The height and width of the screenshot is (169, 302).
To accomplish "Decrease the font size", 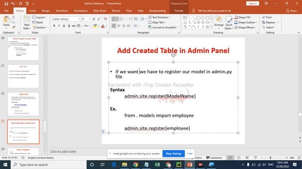I will tap(99, 19).
